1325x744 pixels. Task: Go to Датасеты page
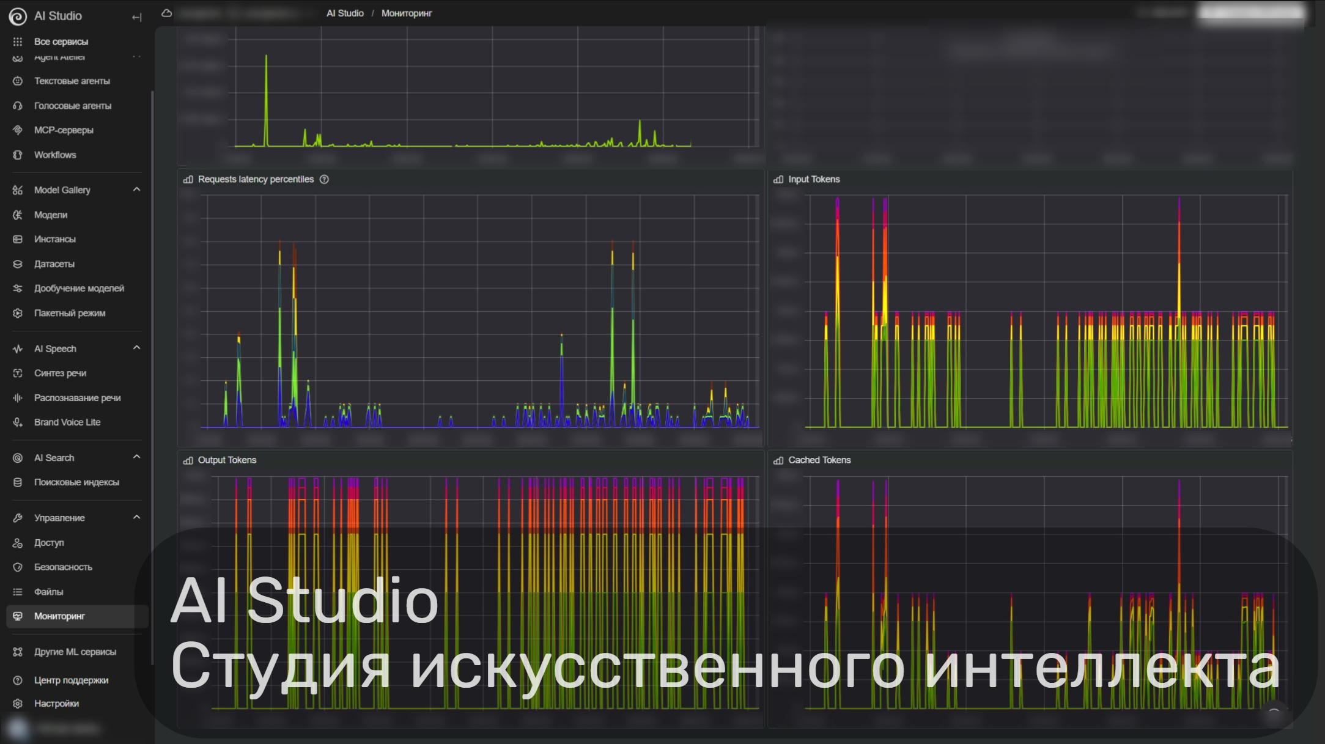click(x=54, y=264)
